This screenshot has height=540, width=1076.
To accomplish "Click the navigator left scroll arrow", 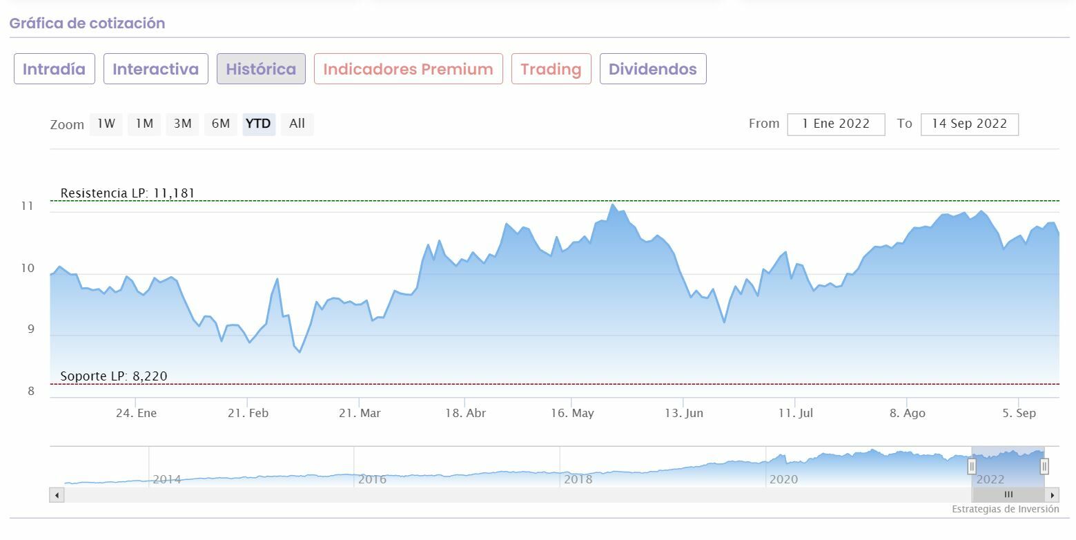I will [57, 495].
